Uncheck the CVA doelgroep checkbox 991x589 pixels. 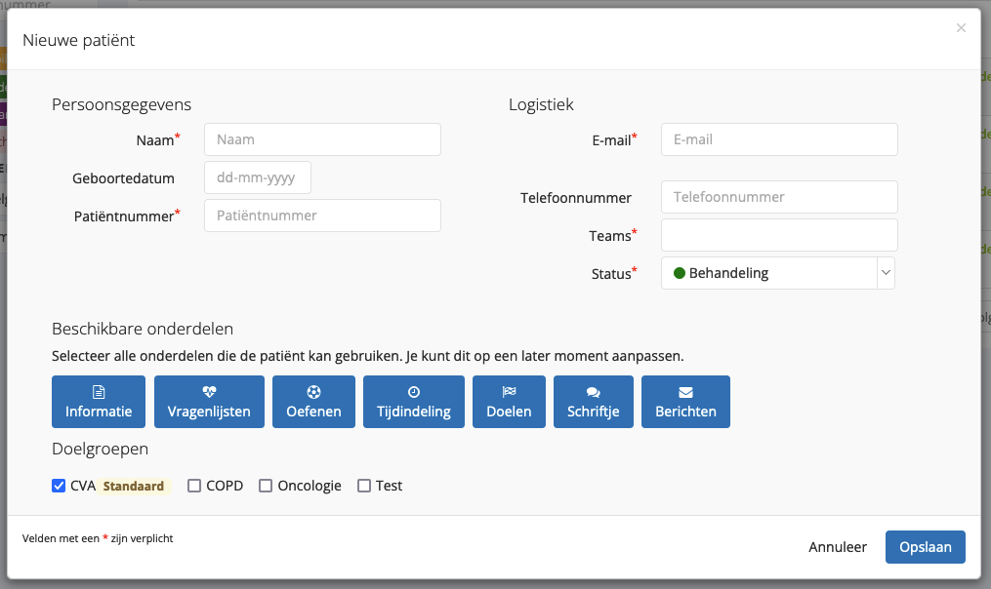tap(59, 486)
